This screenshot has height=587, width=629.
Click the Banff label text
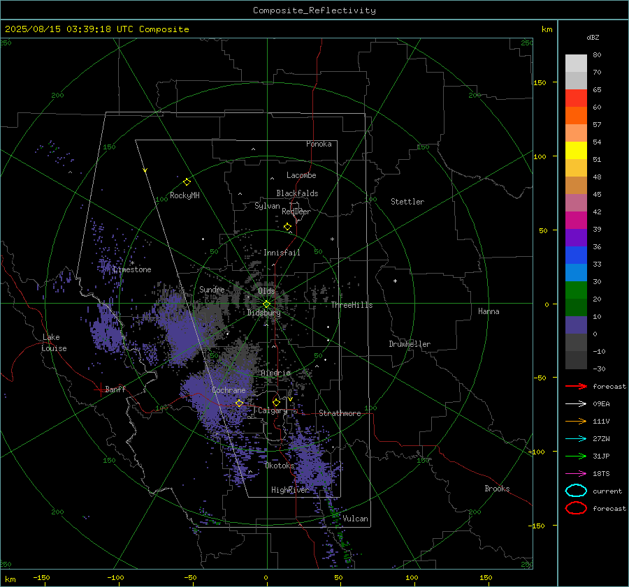pos(115,389)
